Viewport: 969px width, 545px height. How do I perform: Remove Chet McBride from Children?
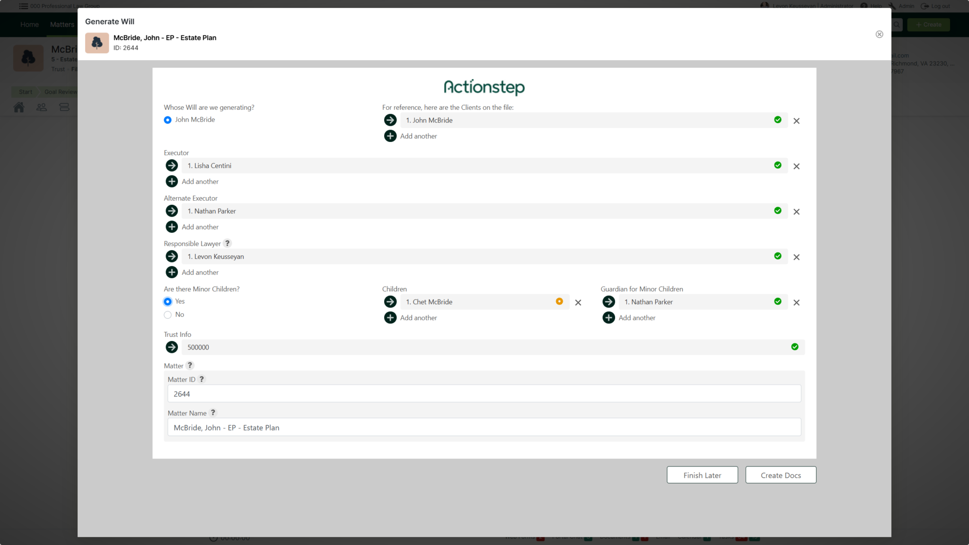[578, 303]
